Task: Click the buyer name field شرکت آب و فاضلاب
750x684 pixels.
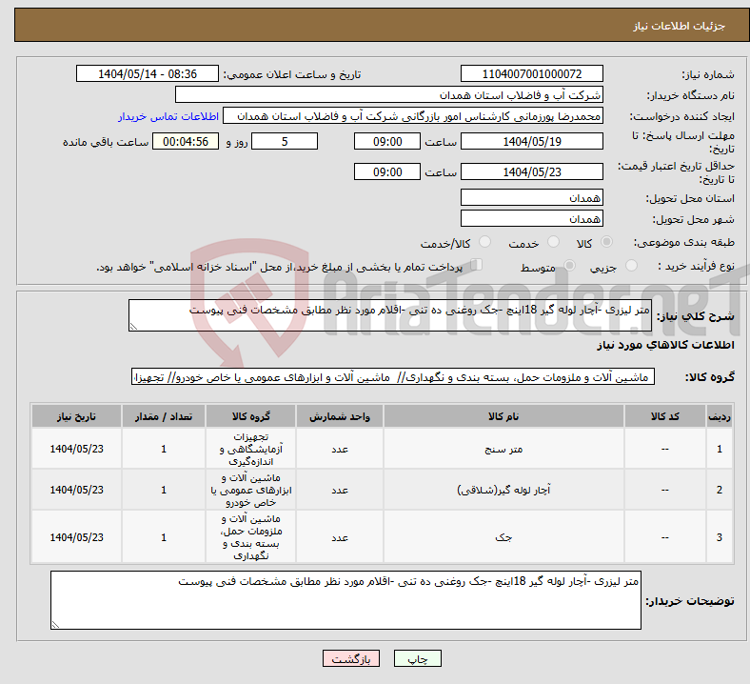Action: coord(389,94)
